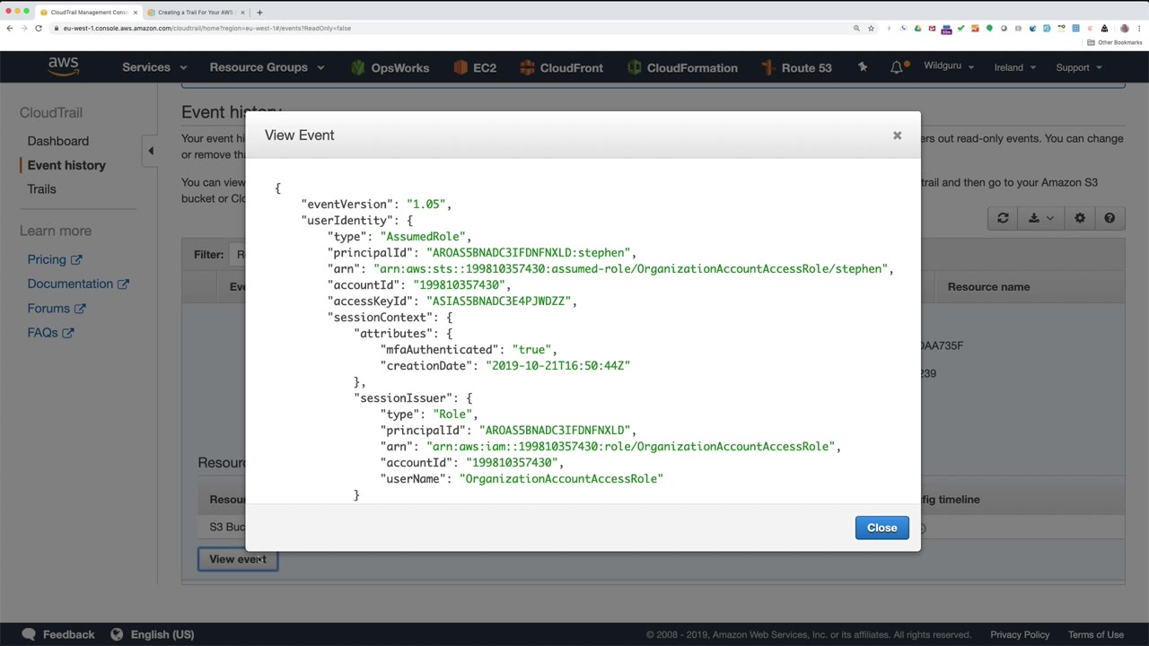Expand the Resource Groups menu
This screenshot has height=646, width=1149.
268,67
